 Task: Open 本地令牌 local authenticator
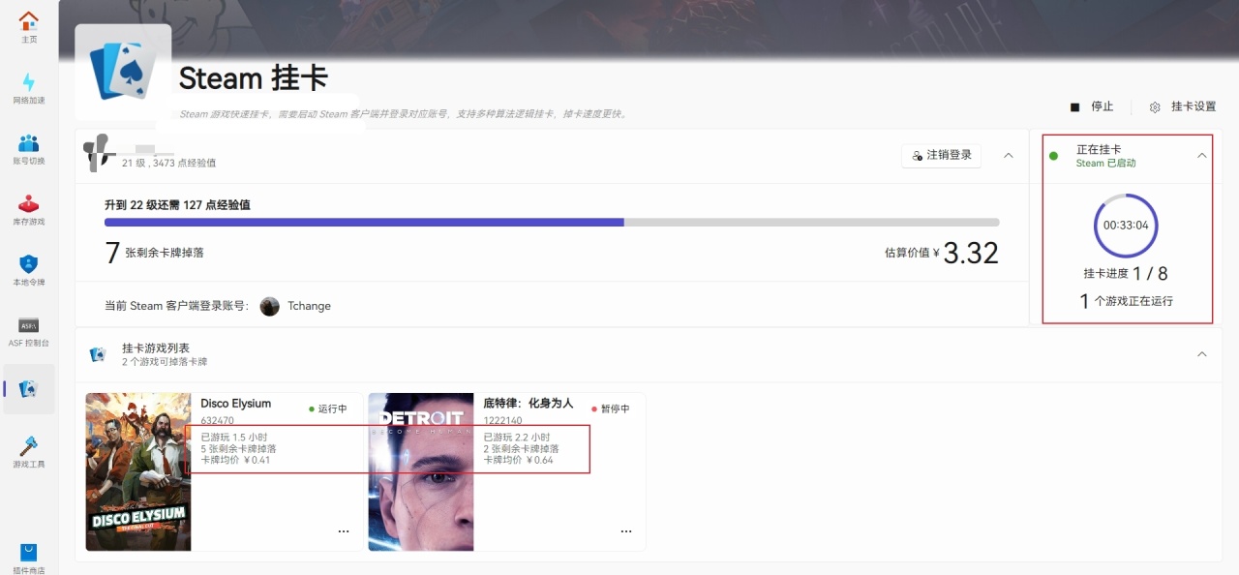click(29, 270)
